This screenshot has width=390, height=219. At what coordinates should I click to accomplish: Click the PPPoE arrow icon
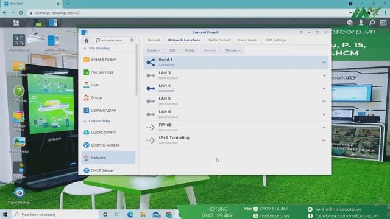[x=151, y=127]
